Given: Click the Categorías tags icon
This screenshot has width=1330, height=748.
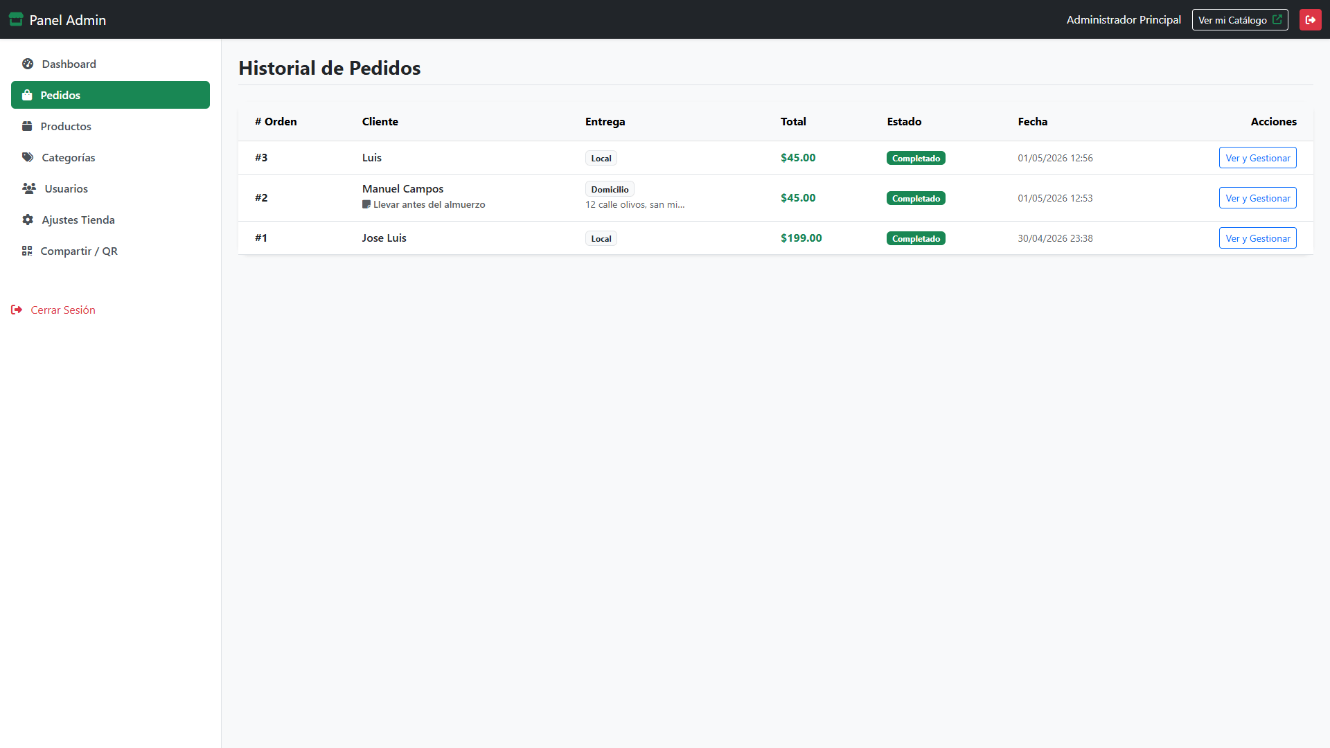Looking at the screenshot, I should click(x=28, y=157).
